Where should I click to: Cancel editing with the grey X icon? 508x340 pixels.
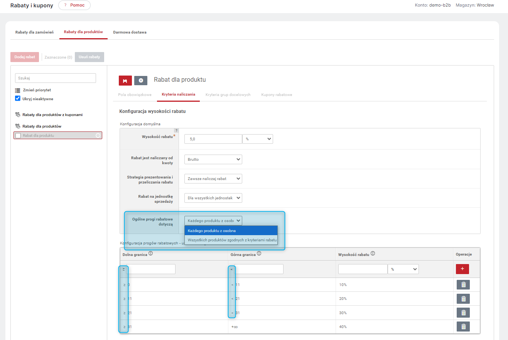tap(141, 81)
